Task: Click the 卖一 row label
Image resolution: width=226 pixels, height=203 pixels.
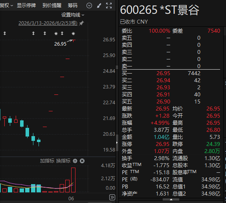Action: pyautogui.click(x=127, y=66)
